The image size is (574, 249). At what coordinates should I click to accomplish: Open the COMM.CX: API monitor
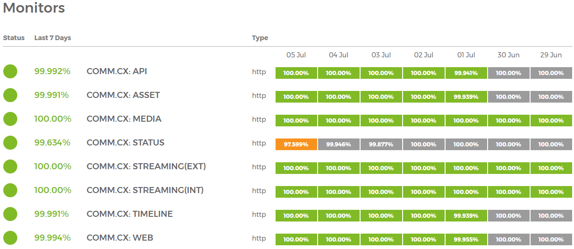click(x=117, y=71)
